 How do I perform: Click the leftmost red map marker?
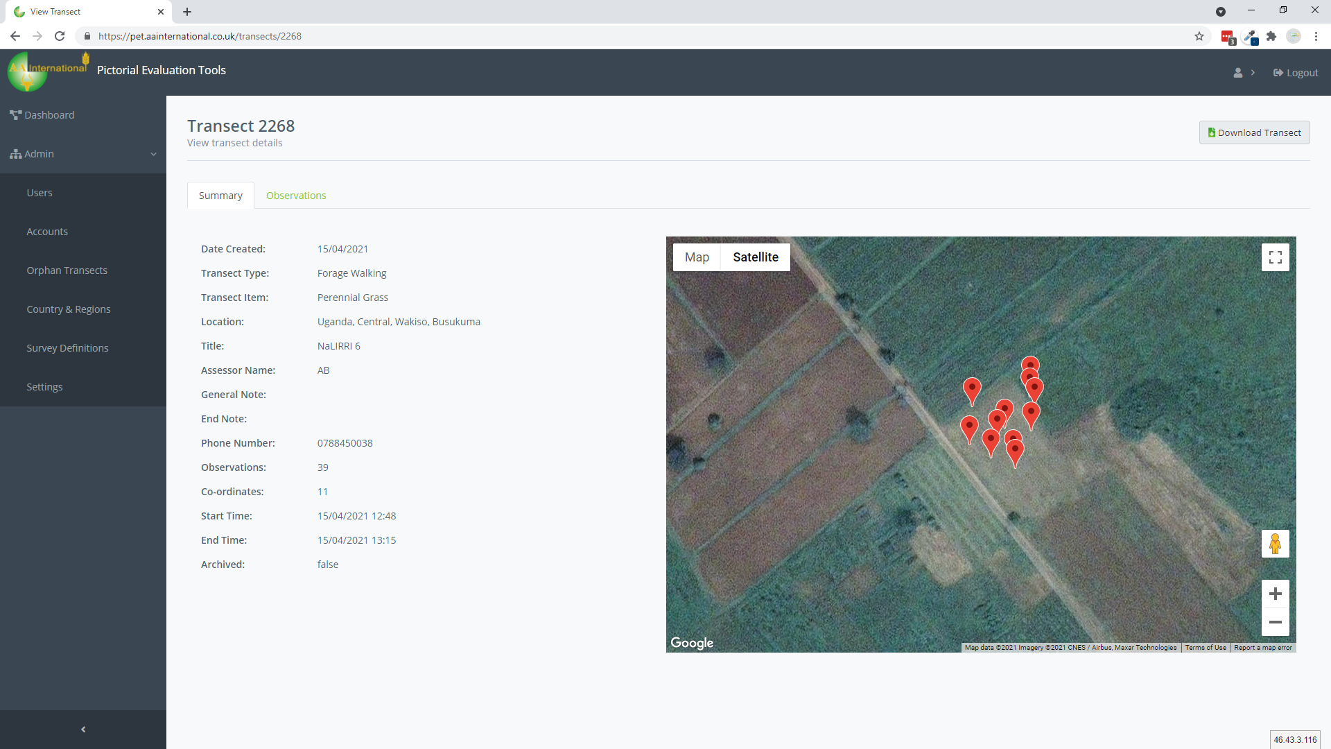[x=969, y=427]
